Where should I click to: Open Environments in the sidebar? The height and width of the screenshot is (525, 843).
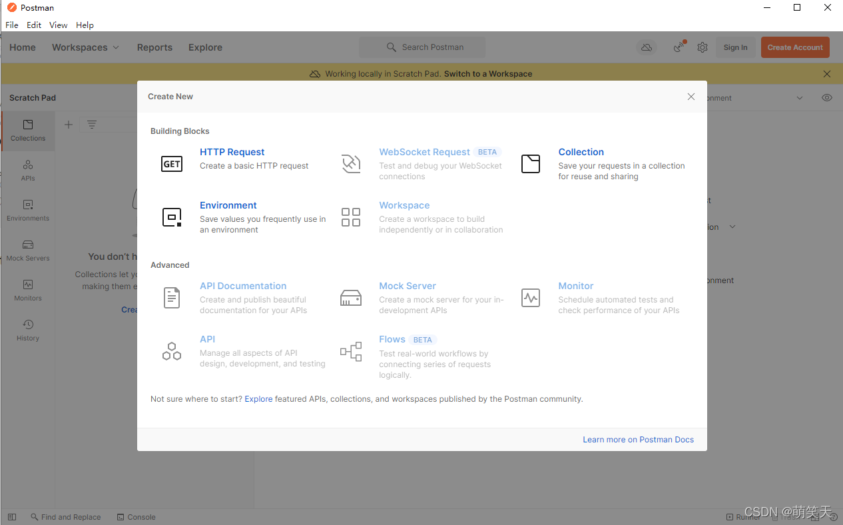point(28,211)
